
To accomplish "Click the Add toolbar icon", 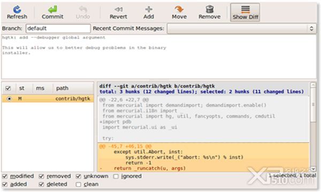I will pos(149,12).
